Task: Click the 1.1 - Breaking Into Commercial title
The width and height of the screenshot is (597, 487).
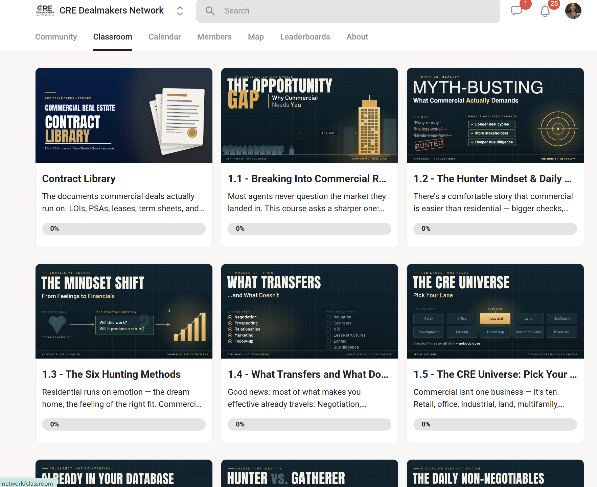Action: [307, 178]
